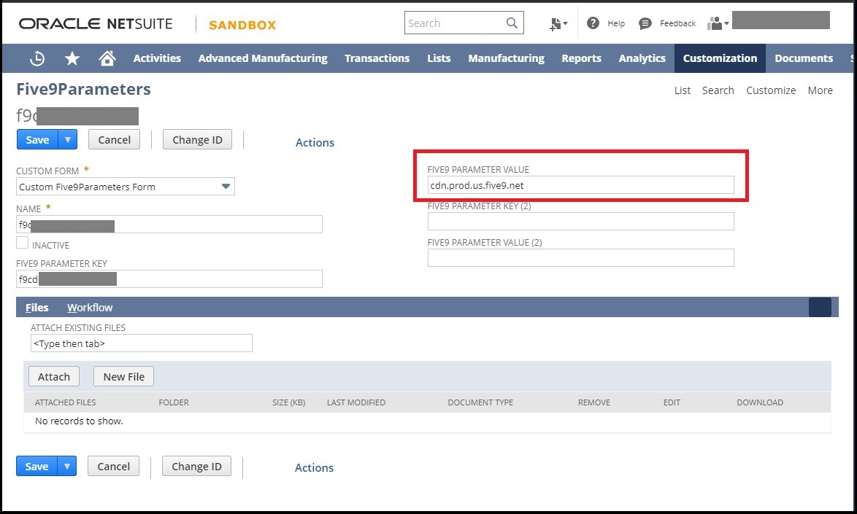Open the Search link near Customize

tap(718, 90)
